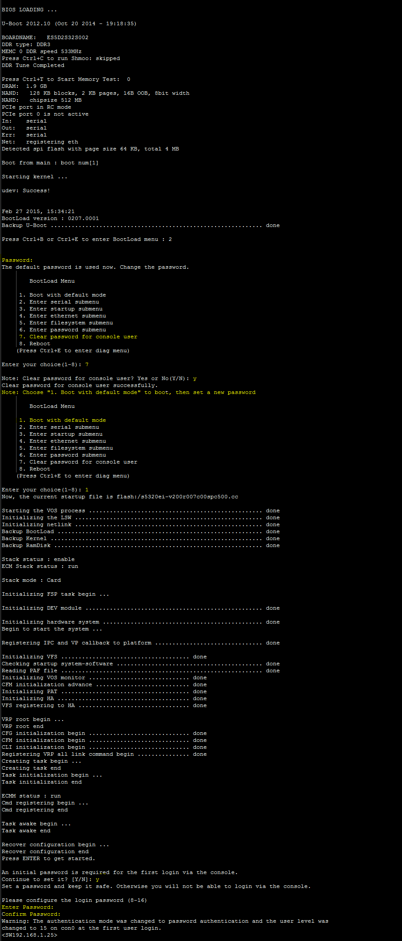The image size is (402, 941).
Task: Select the "Yes or No(Y/N): y" confirmation line
Action: pos(99,378)
